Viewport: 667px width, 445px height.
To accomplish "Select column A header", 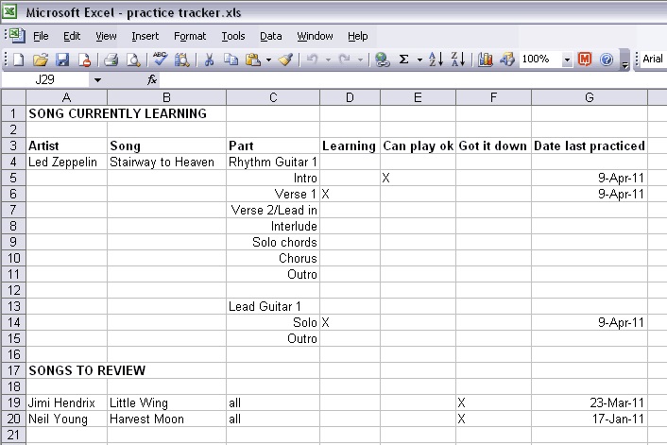I will click(67, 97).
